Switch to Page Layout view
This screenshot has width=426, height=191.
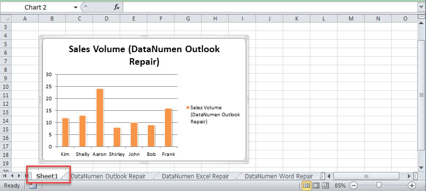(316, 185)
